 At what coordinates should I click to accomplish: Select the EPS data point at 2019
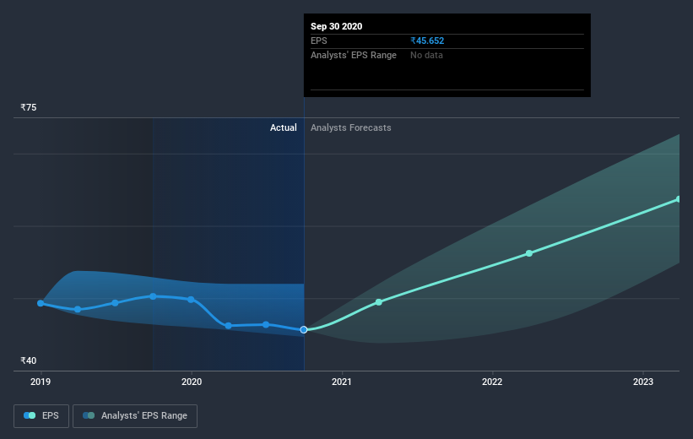click(x=41, y=303)
